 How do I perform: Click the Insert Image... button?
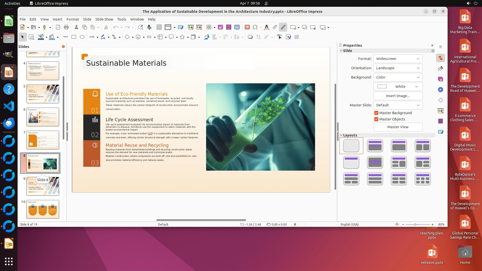[398, 96]
